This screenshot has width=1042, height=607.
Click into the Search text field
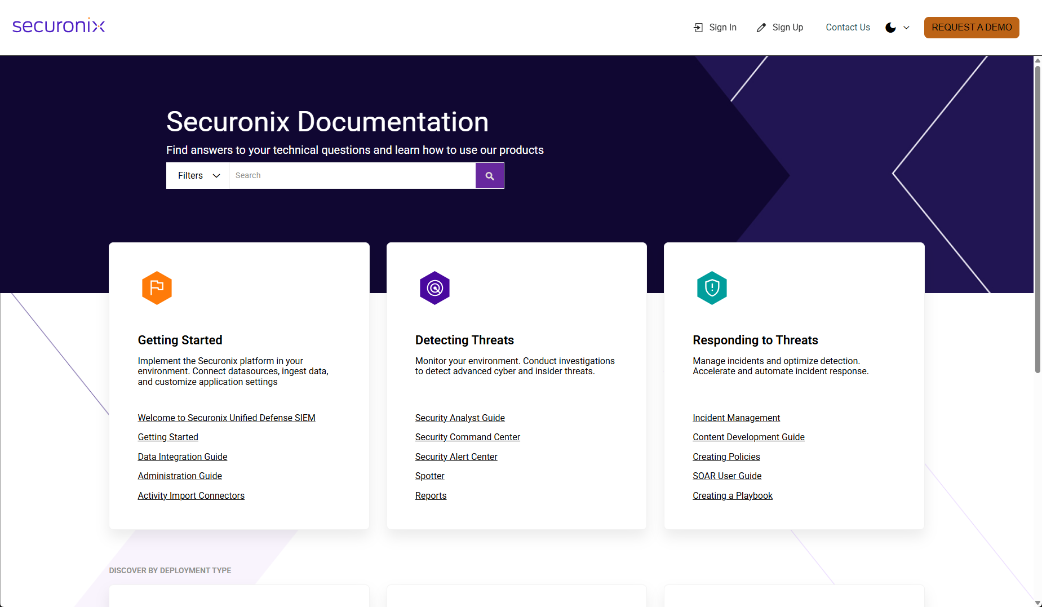click(x=352, y=176)
